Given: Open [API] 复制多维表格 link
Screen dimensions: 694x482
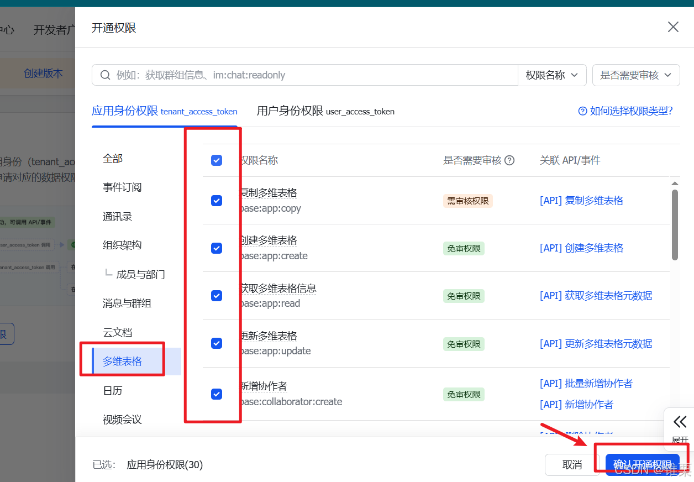Looking at the screenshot, I should pyautogui.click(x=581, y=201).
